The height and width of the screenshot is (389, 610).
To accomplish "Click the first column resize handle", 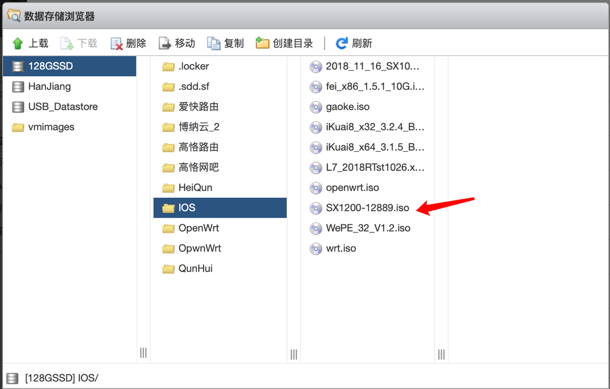I will tap(143, 353).
